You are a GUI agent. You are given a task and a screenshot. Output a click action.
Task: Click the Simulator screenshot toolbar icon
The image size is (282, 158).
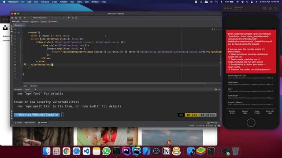[264, 8]
